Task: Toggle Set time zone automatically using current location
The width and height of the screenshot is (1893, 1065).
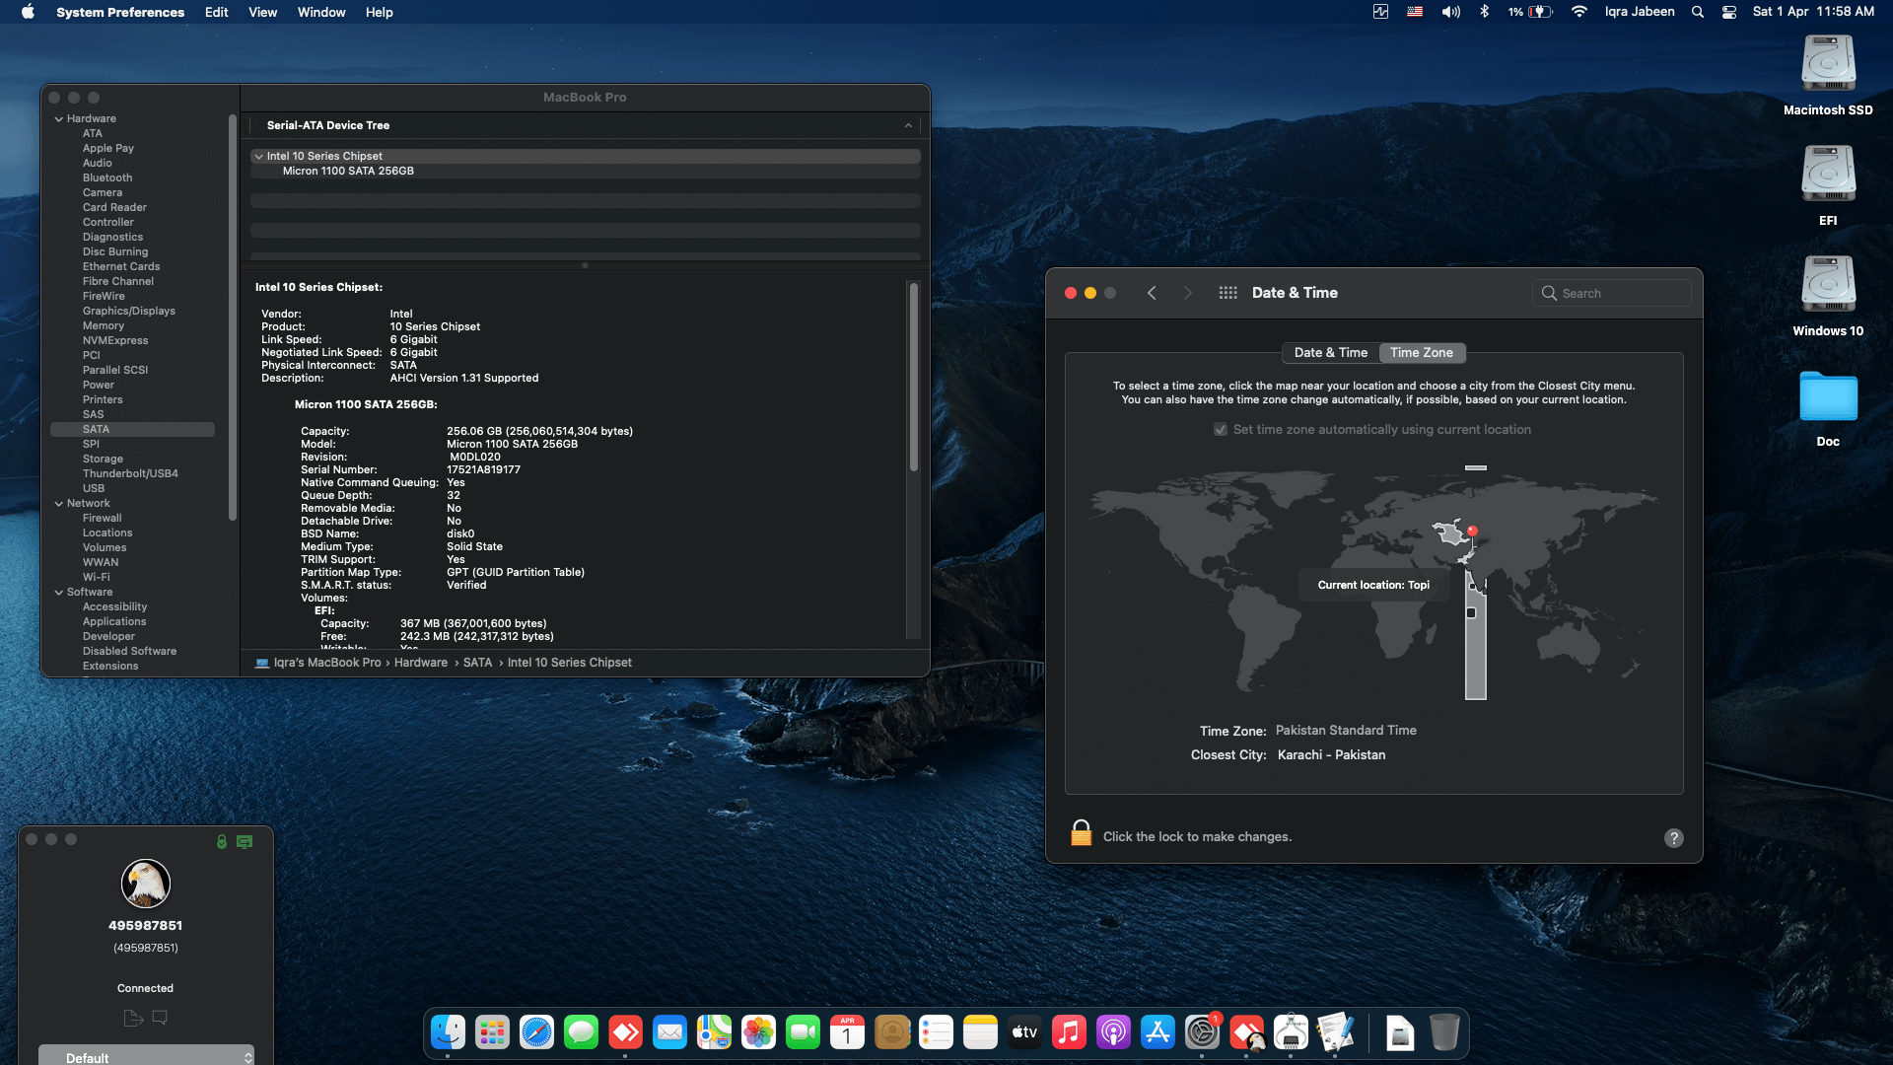Action: coord(1221,429)
